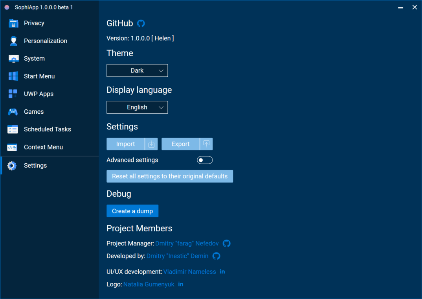Click the Settings gear icon in sidebar
This screenshot has height=299, width=422.
tap(12, 166)
